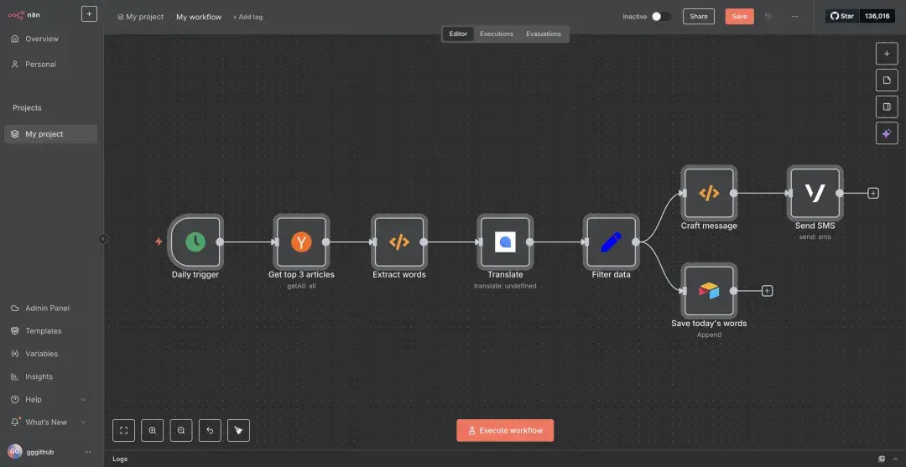Click the Send SMS node
Viewport: 906px width, 467px height.
[x=815, y=193]
